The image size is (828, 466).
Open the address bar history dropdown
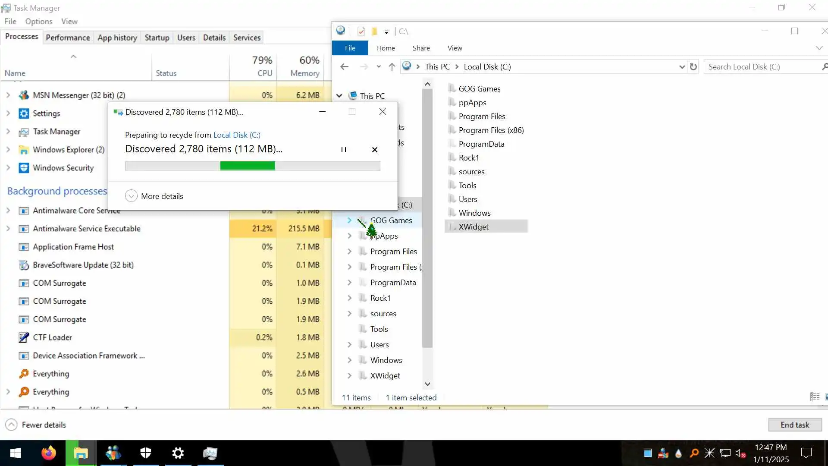[x=681, y=67]
